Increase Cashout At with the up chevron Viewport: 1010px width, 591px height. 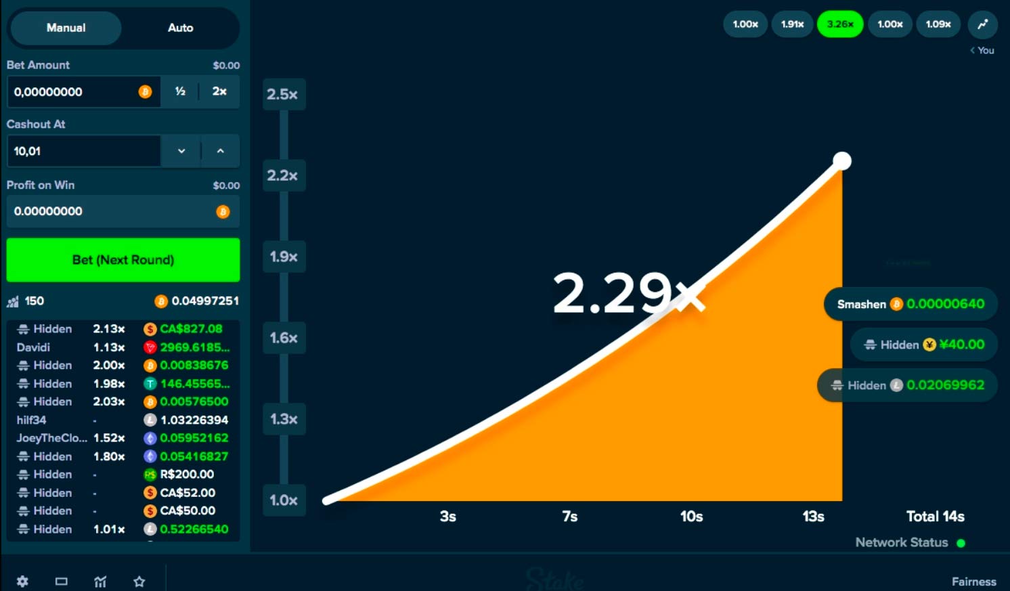pyautogui.click(x=220, y=151)
